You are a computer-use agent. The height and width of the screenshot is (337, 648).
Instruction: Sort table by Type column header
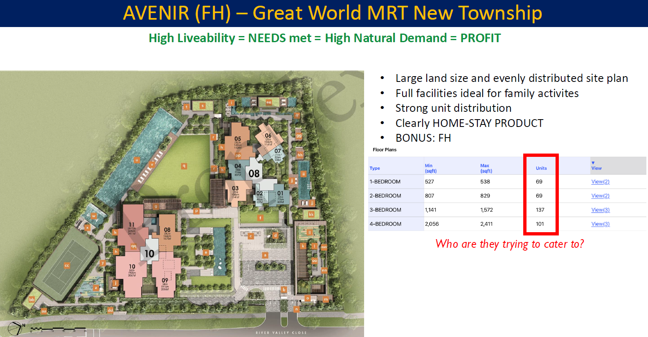[375, 168]
